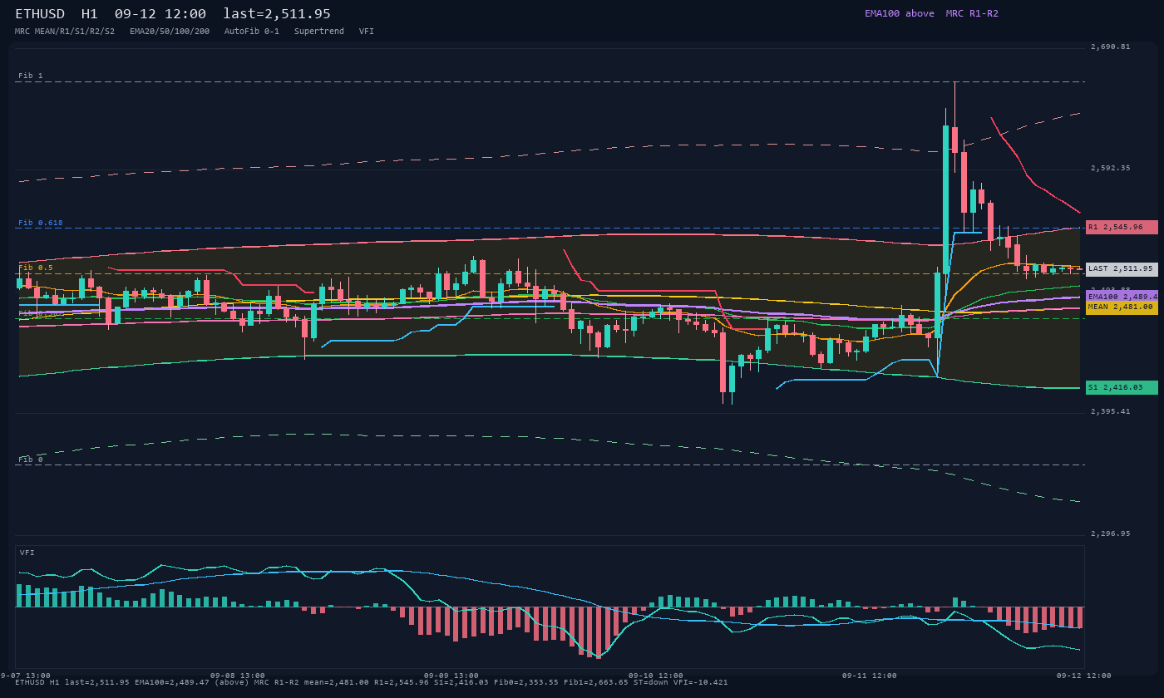This screenshot has width=1164, height=698.
Task: Click the LAST 2,511.95 price tag
Action: click(x=1122, y=268)
